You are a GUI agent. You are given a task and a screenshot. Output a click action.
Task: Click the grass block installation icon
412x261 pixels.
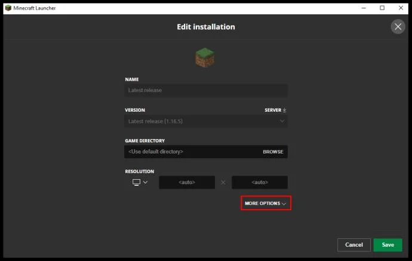[x=205, y=57]
